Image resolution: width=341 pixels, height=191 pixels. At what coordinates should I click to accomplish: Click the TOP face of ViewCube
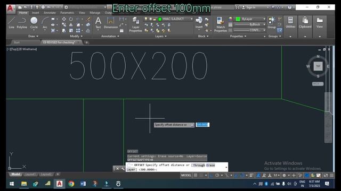318,66
